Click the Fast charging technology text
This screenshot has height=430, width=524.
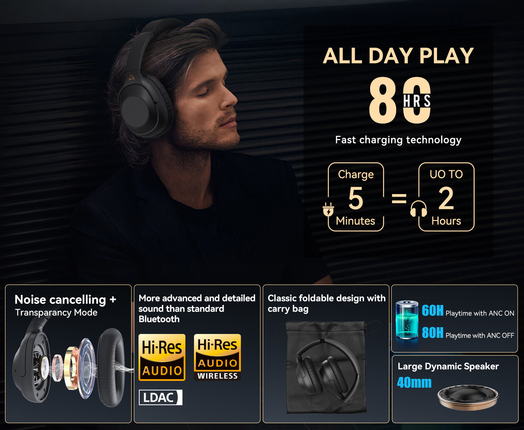click(x=398, y=140)
